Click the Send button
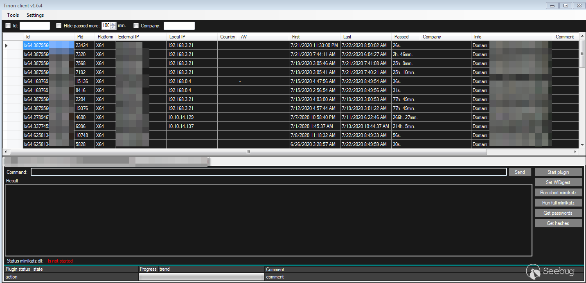 coord(520,172)
